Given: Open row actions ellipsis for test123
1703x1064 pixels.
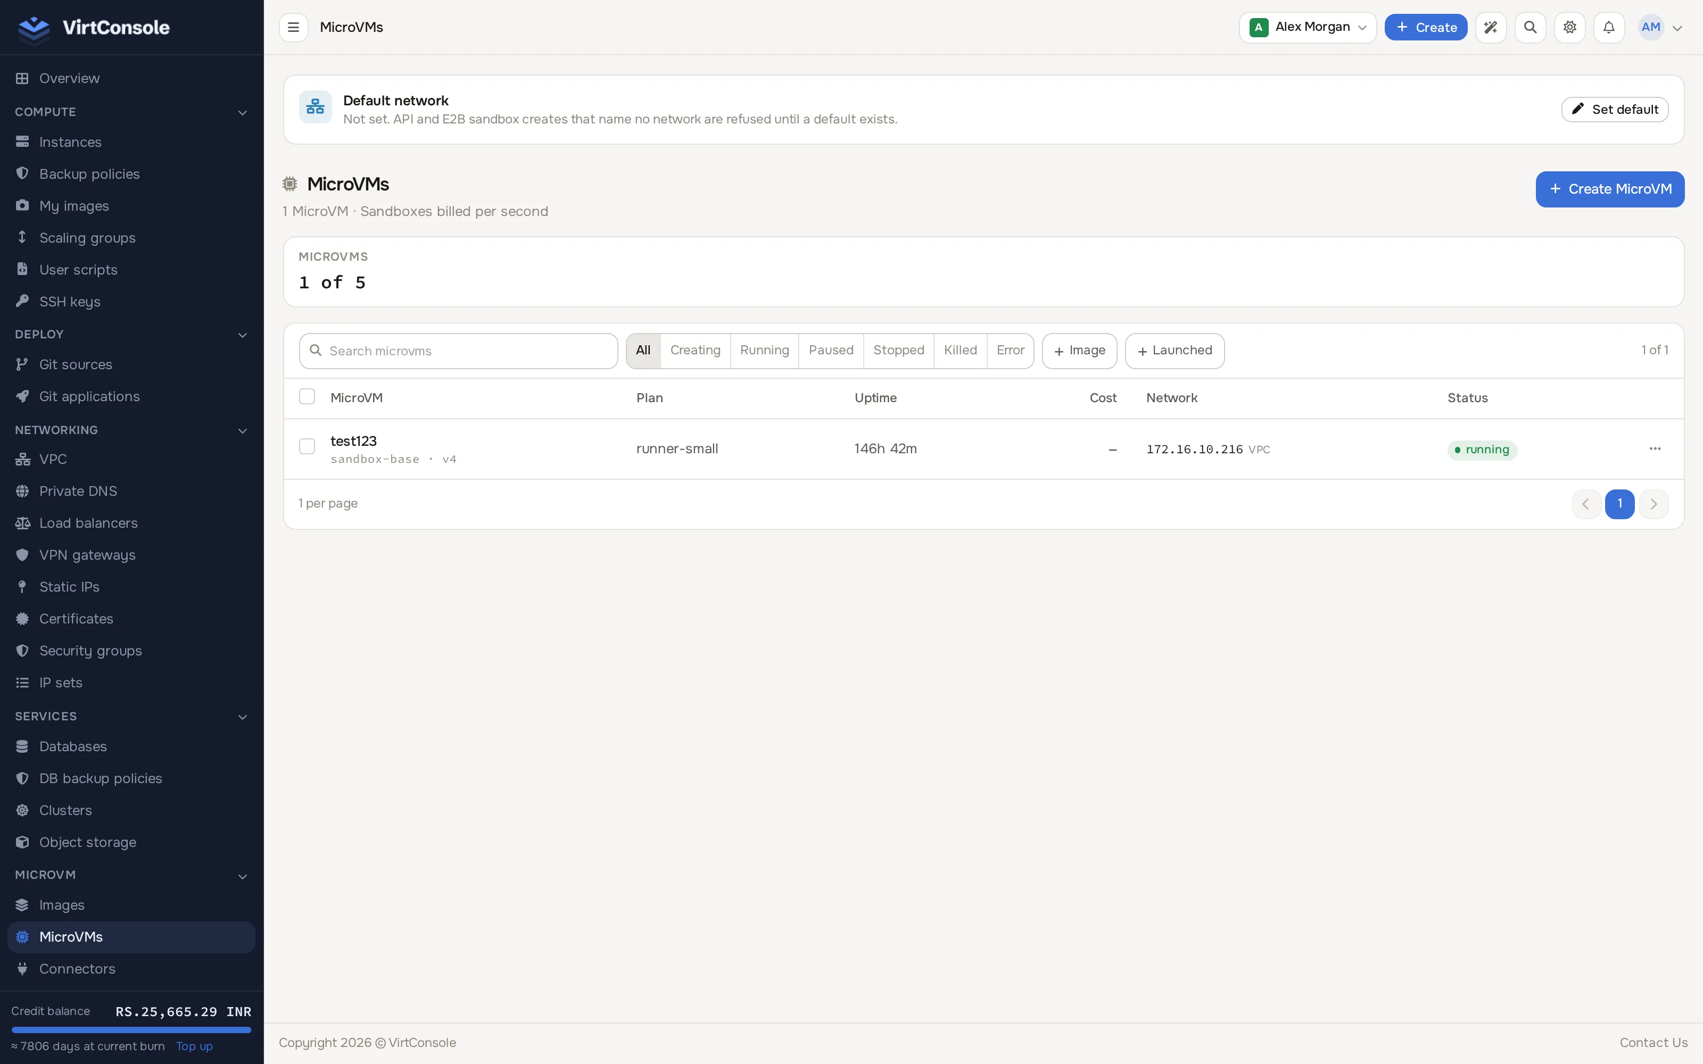Looking at the screenshot, I should point(1655,449).
